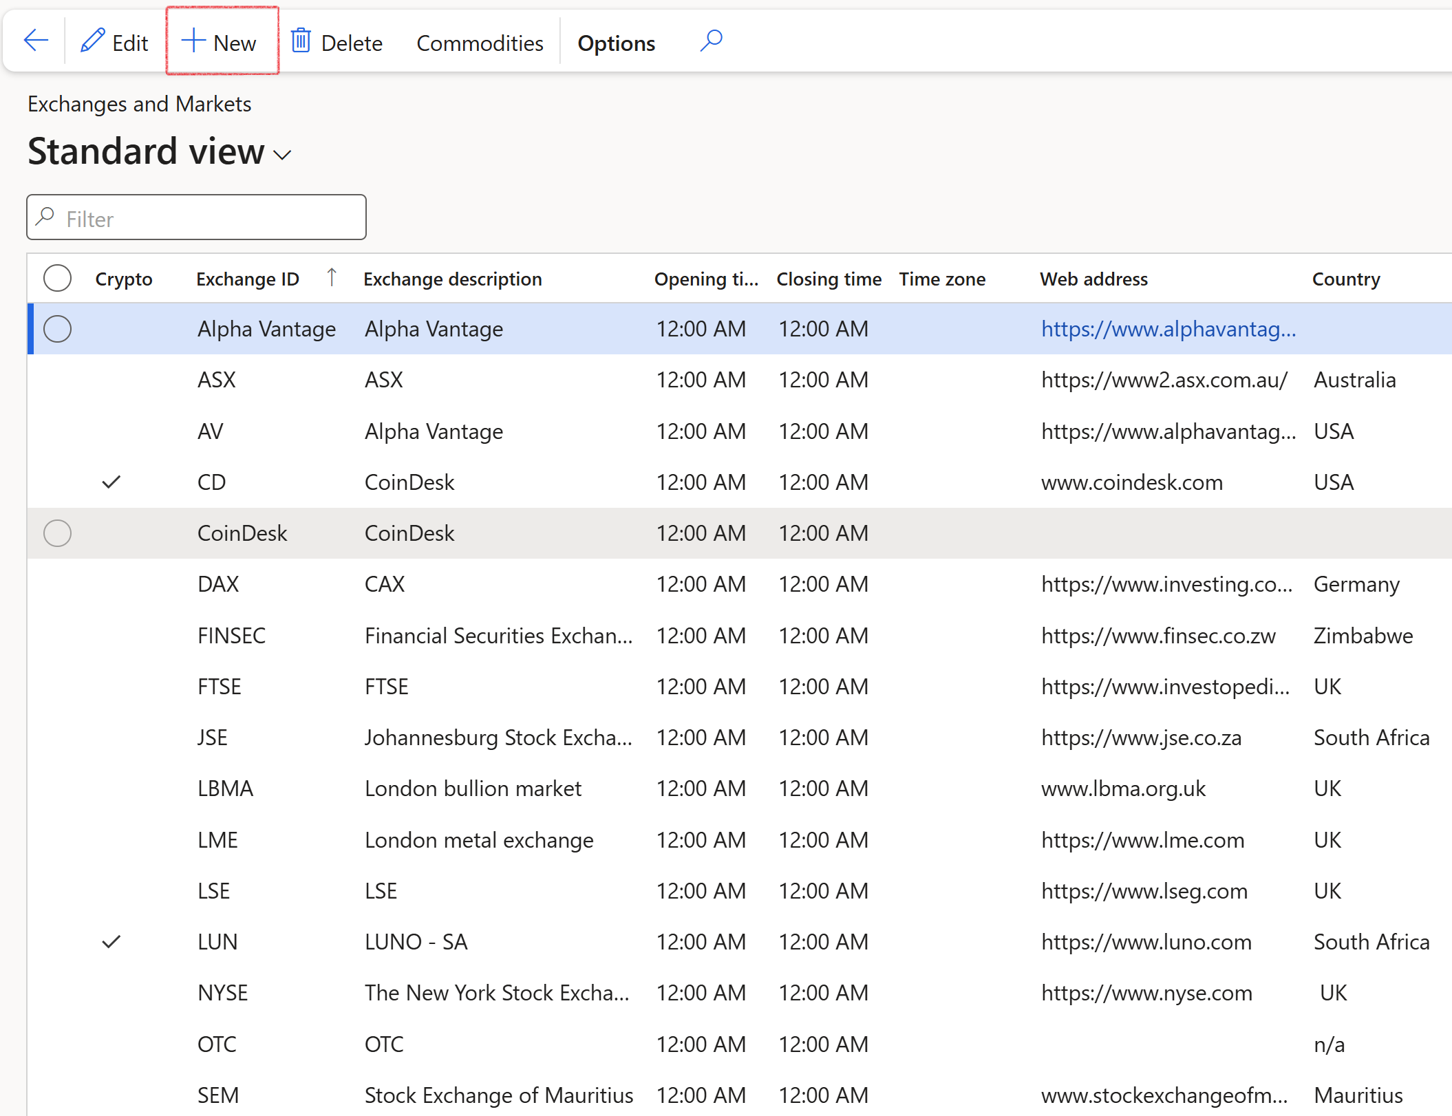The image size is (1452, 1116).
Task: Open the alphavantage web link in first row
Action: pos(1168,329)
